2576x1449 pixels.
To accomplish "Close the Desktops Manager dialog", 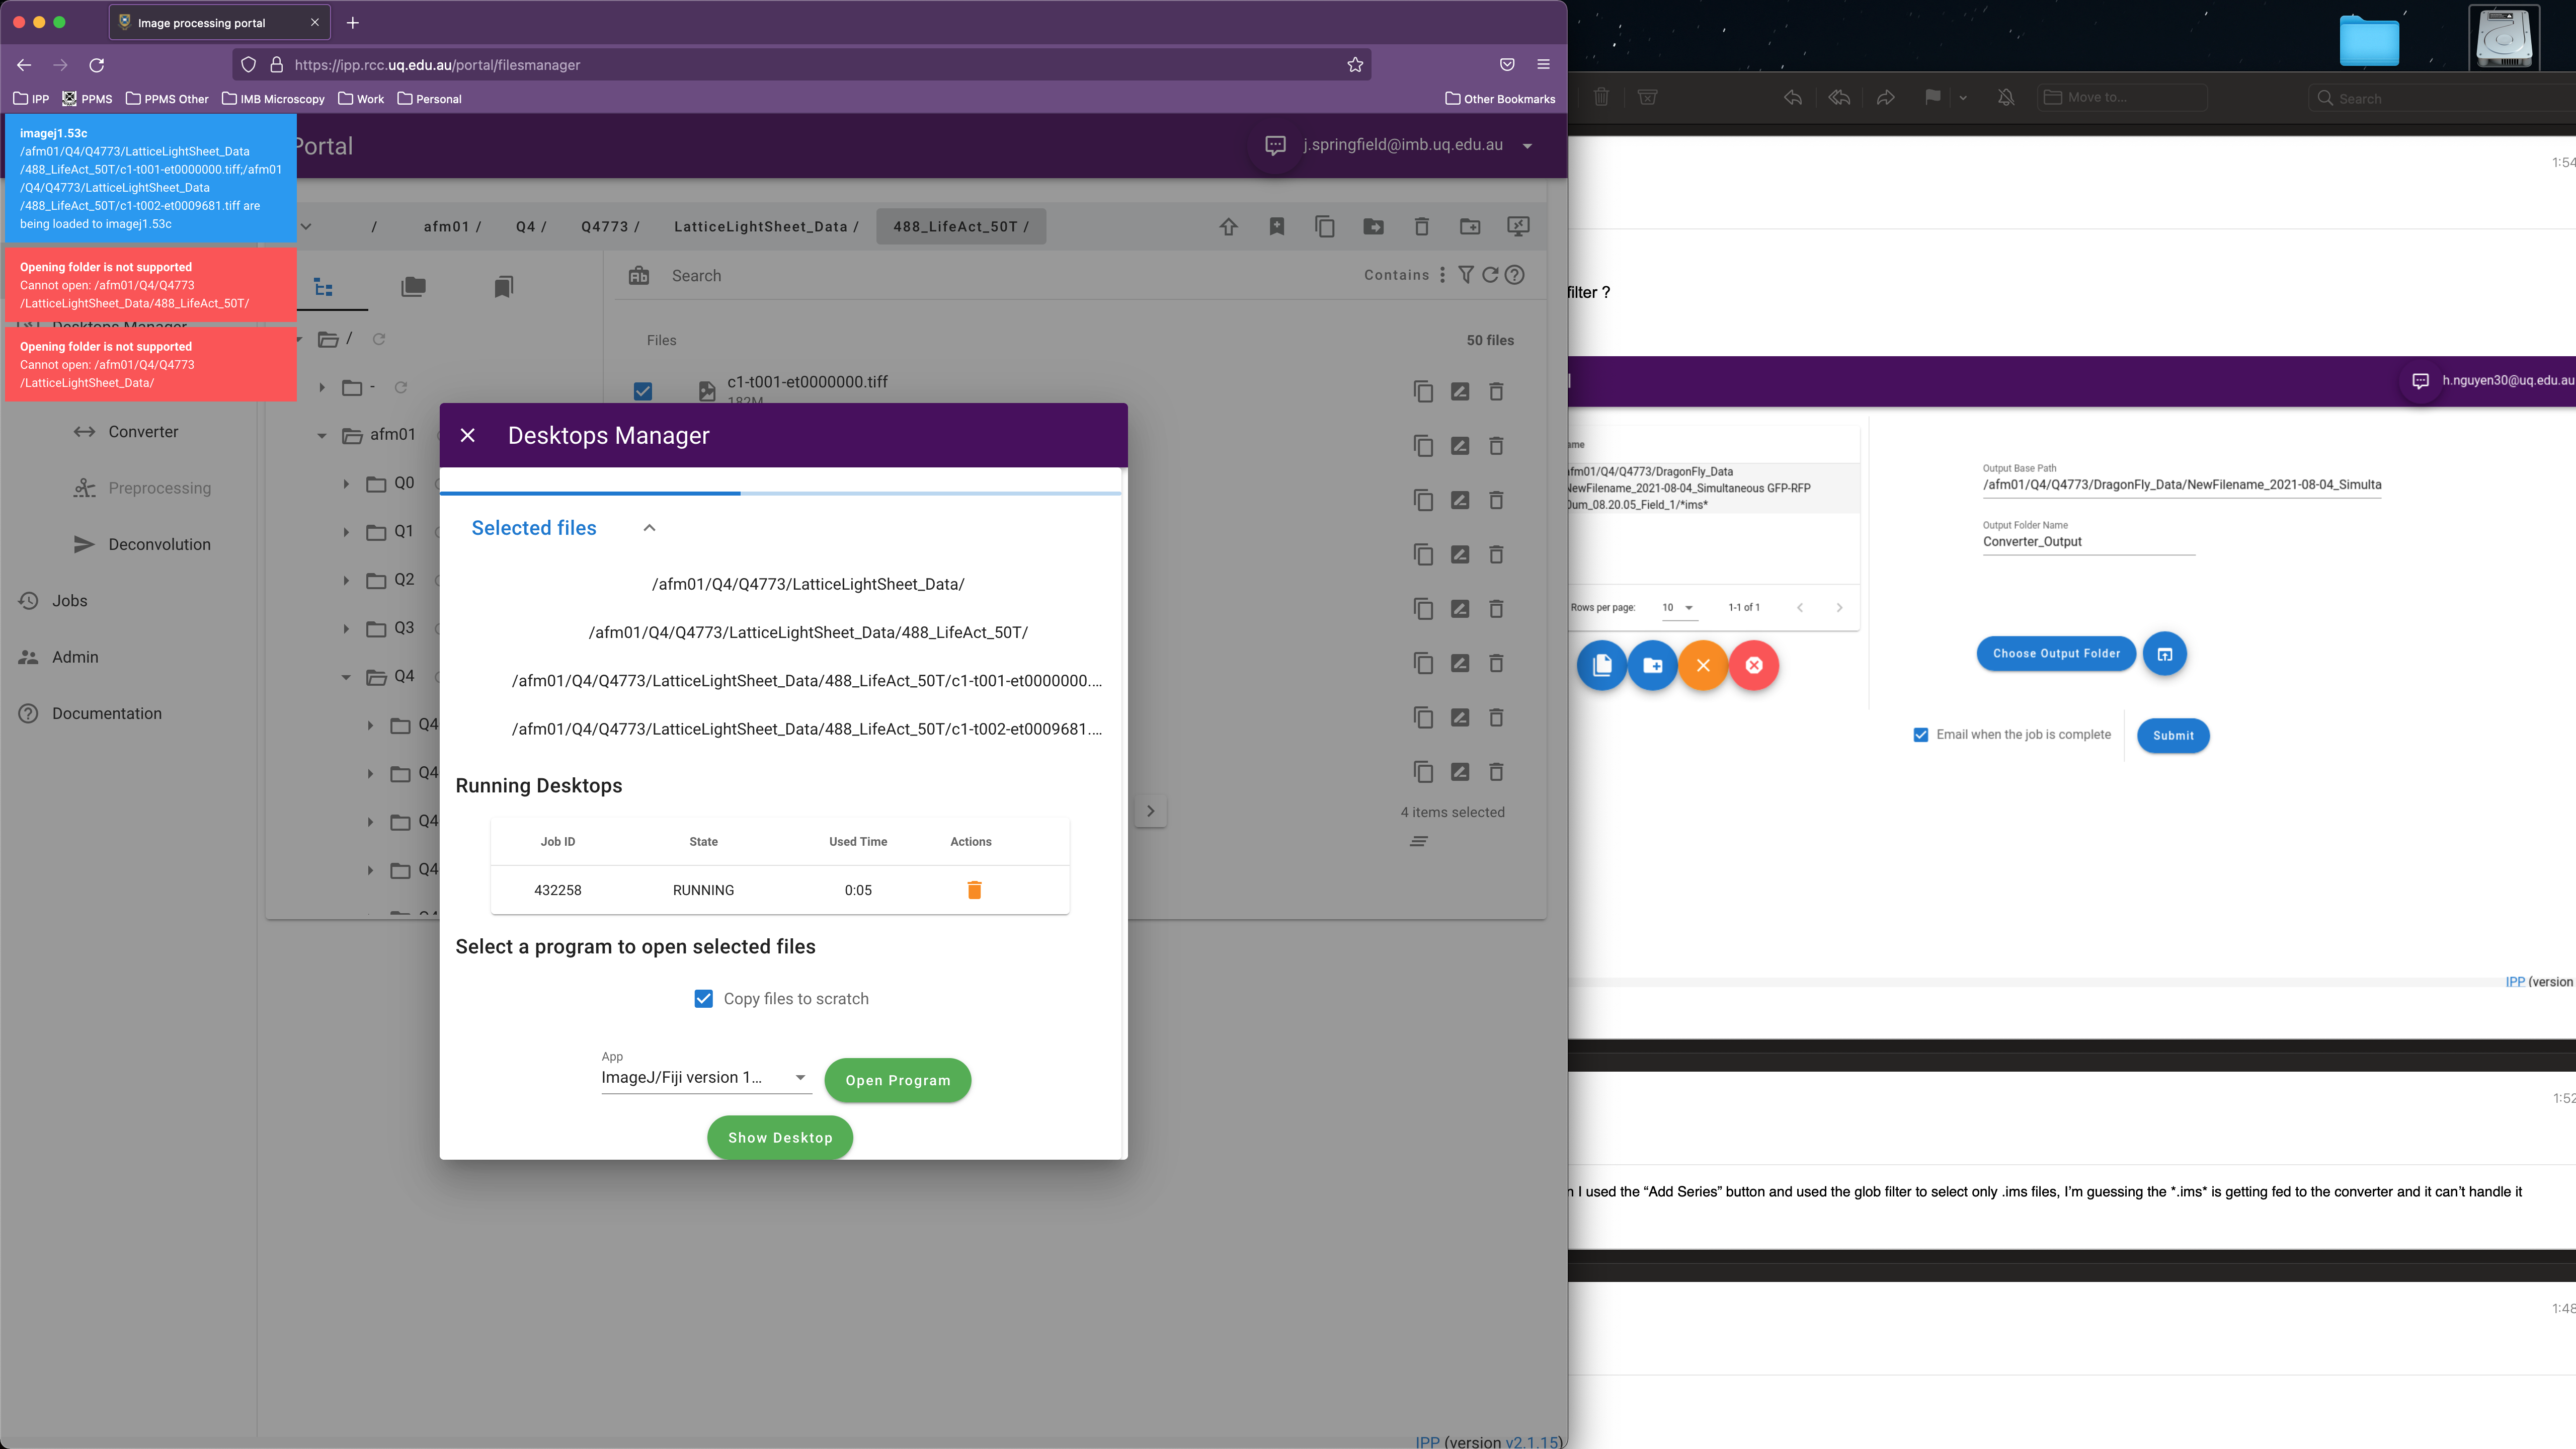I will pyautogui.click(x=467, y=435).
